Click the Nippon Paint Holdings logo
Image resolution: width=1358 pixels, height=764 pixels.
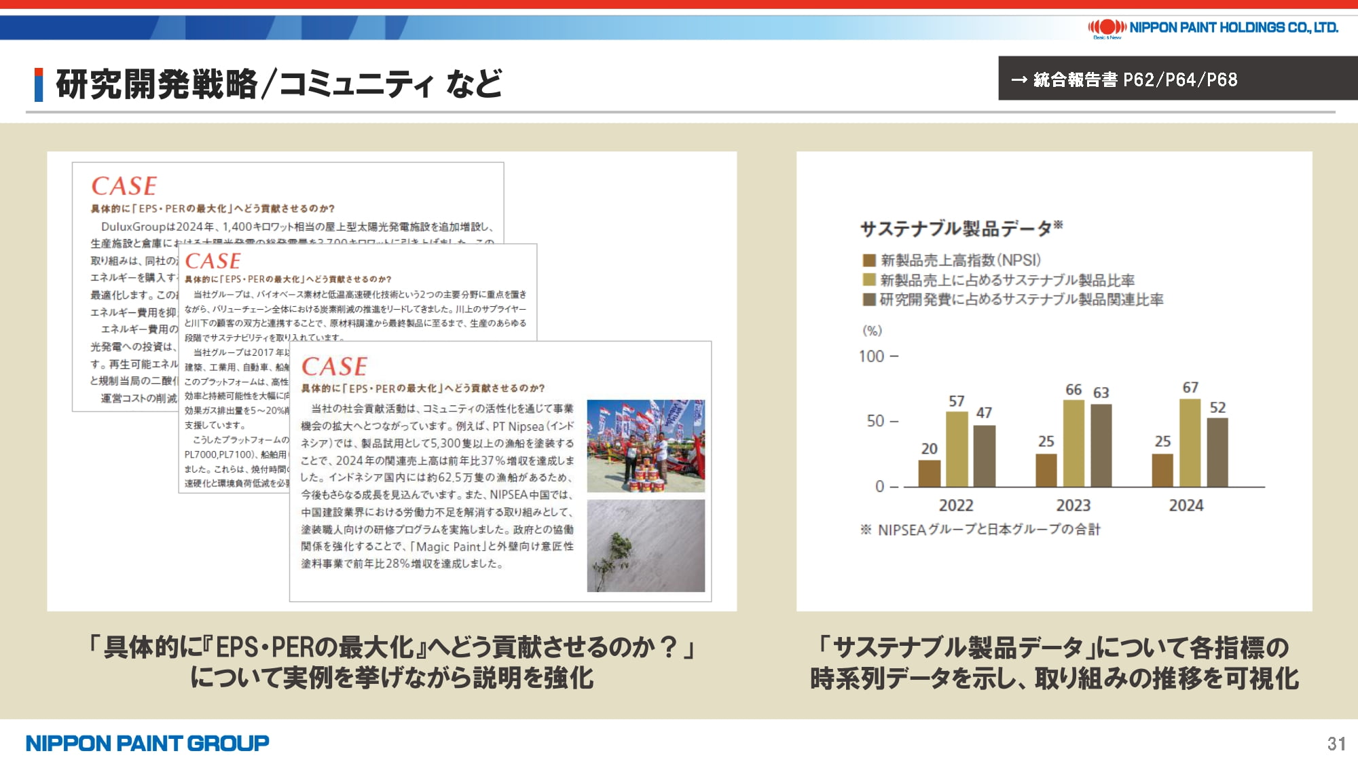click(1213, 28)
